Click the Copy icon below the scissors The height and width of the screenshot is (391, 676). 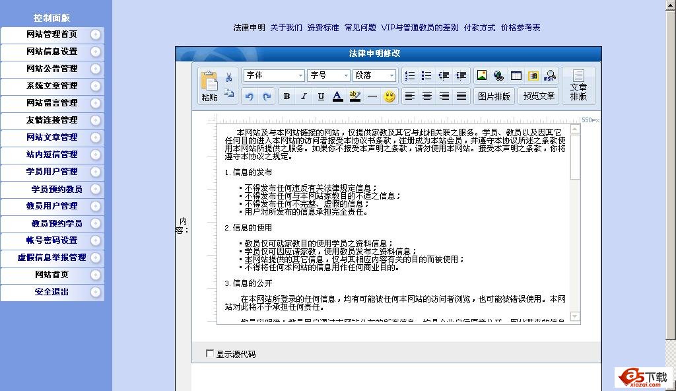click(229, 93)
